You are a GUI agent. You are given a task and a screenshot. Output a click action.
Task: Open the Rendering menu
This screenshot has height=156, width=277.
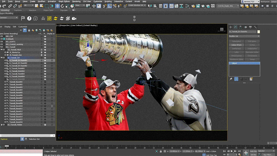(76, 1)
